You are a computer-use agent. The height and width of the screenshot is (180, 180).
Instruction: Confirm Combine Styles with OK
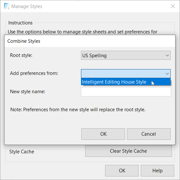tap(103, 134)
